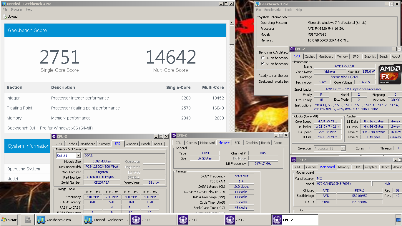
Task: Open the Iniciar start button
Action: (9, 220)
